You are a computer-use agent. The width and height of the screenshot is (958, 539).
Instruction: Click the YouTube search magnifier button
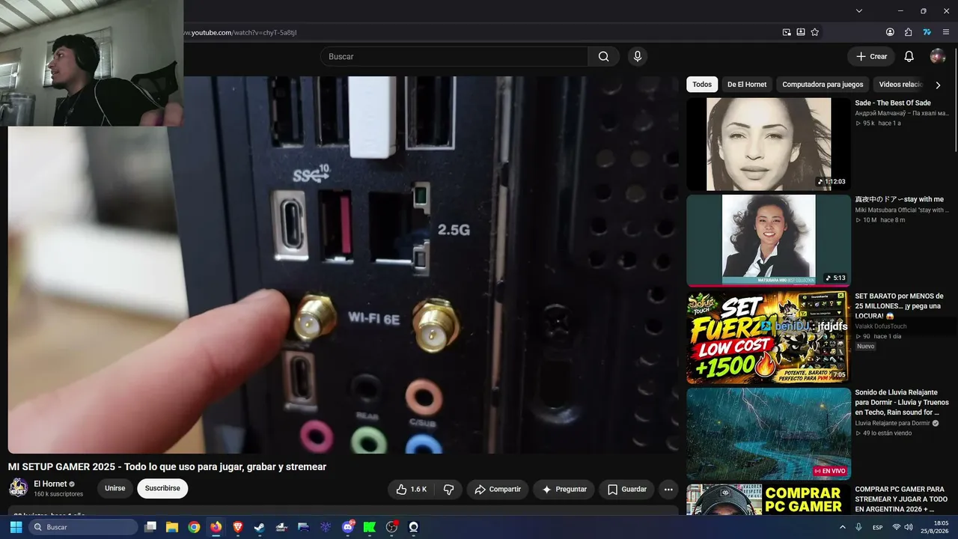603,56
